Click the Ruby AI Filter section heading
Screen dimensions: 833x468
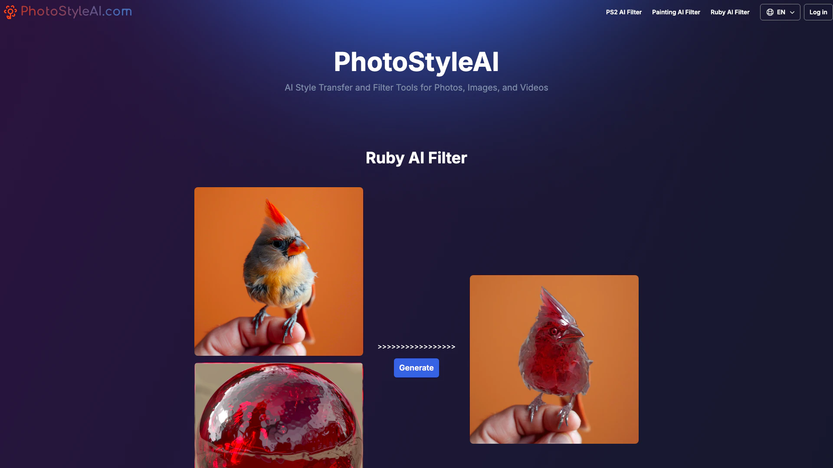click(416, 158)
